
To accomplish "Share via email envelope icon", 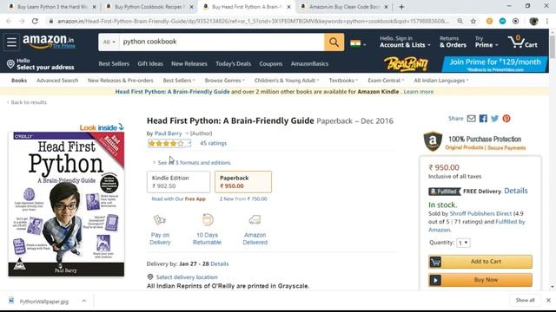I will tap(471, 119).
